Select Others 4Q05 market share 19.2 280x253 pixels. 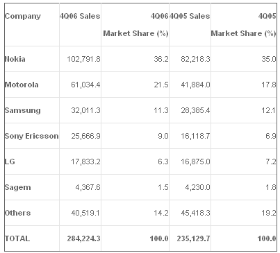pyautogui.click(x=269, y=213)
